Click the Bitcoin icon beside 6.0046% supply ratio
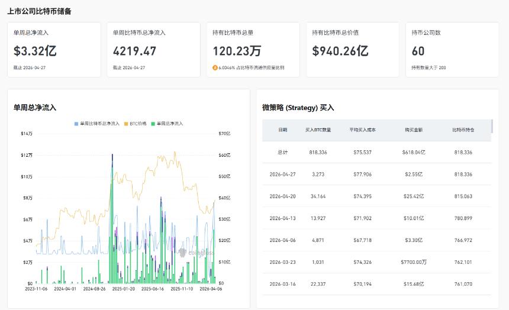 click(x=215, y=67)
